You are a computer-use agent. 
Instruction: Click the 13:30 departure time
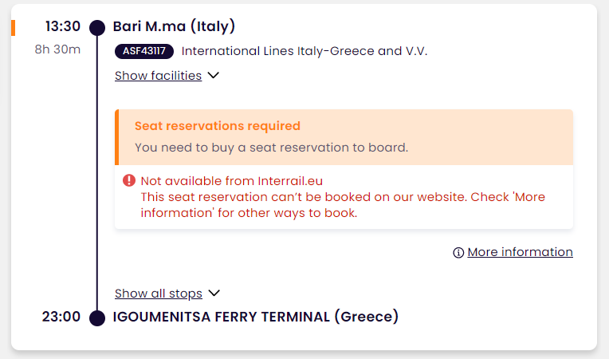63,26
